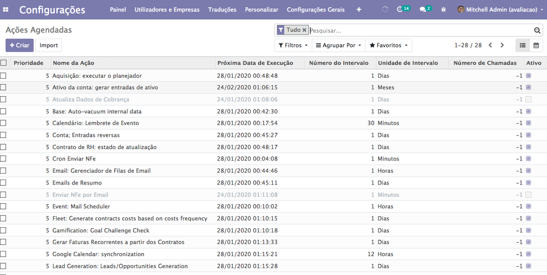Toggle Ativo for Atualiza Dados de Cobrança
Viewport: 547px width, 275px height.
[528, 99]
